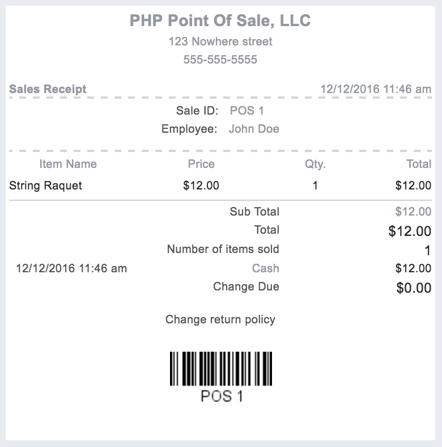
Task: Click the Change return policy text
Action: click(220, 319)
